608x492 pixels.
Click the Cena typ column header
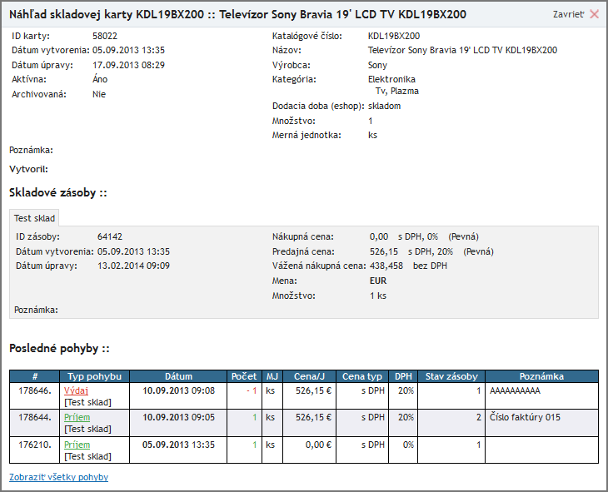coord(363,376)
